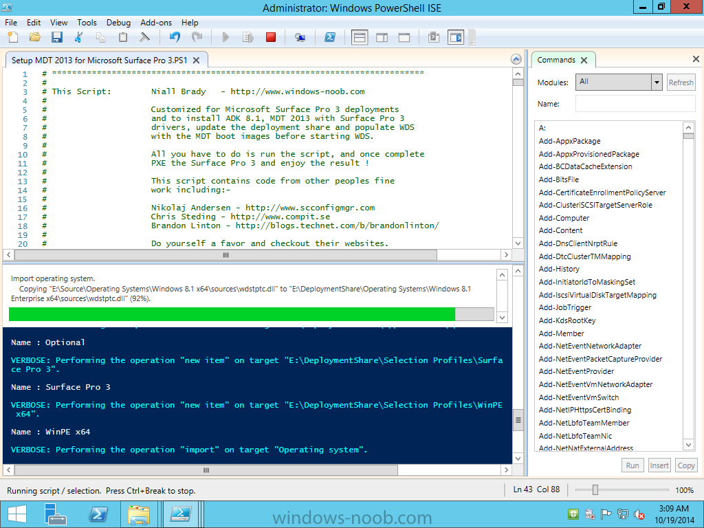The height and width of the screenshot is (528, 704).
Task: Open the Edit menu
Action: (34, 23)
